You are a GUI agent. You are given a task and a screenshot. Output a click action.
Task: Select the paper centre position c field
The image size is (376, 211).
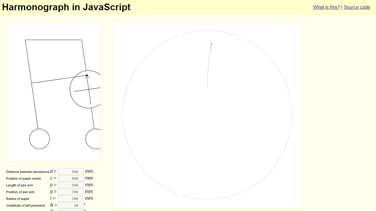pos(71,178)
